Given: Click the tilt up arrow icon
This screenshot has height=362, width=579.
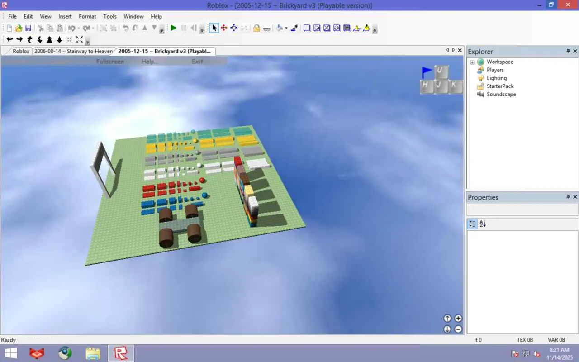Looking at the screenshot, I should tap(30, 40).
